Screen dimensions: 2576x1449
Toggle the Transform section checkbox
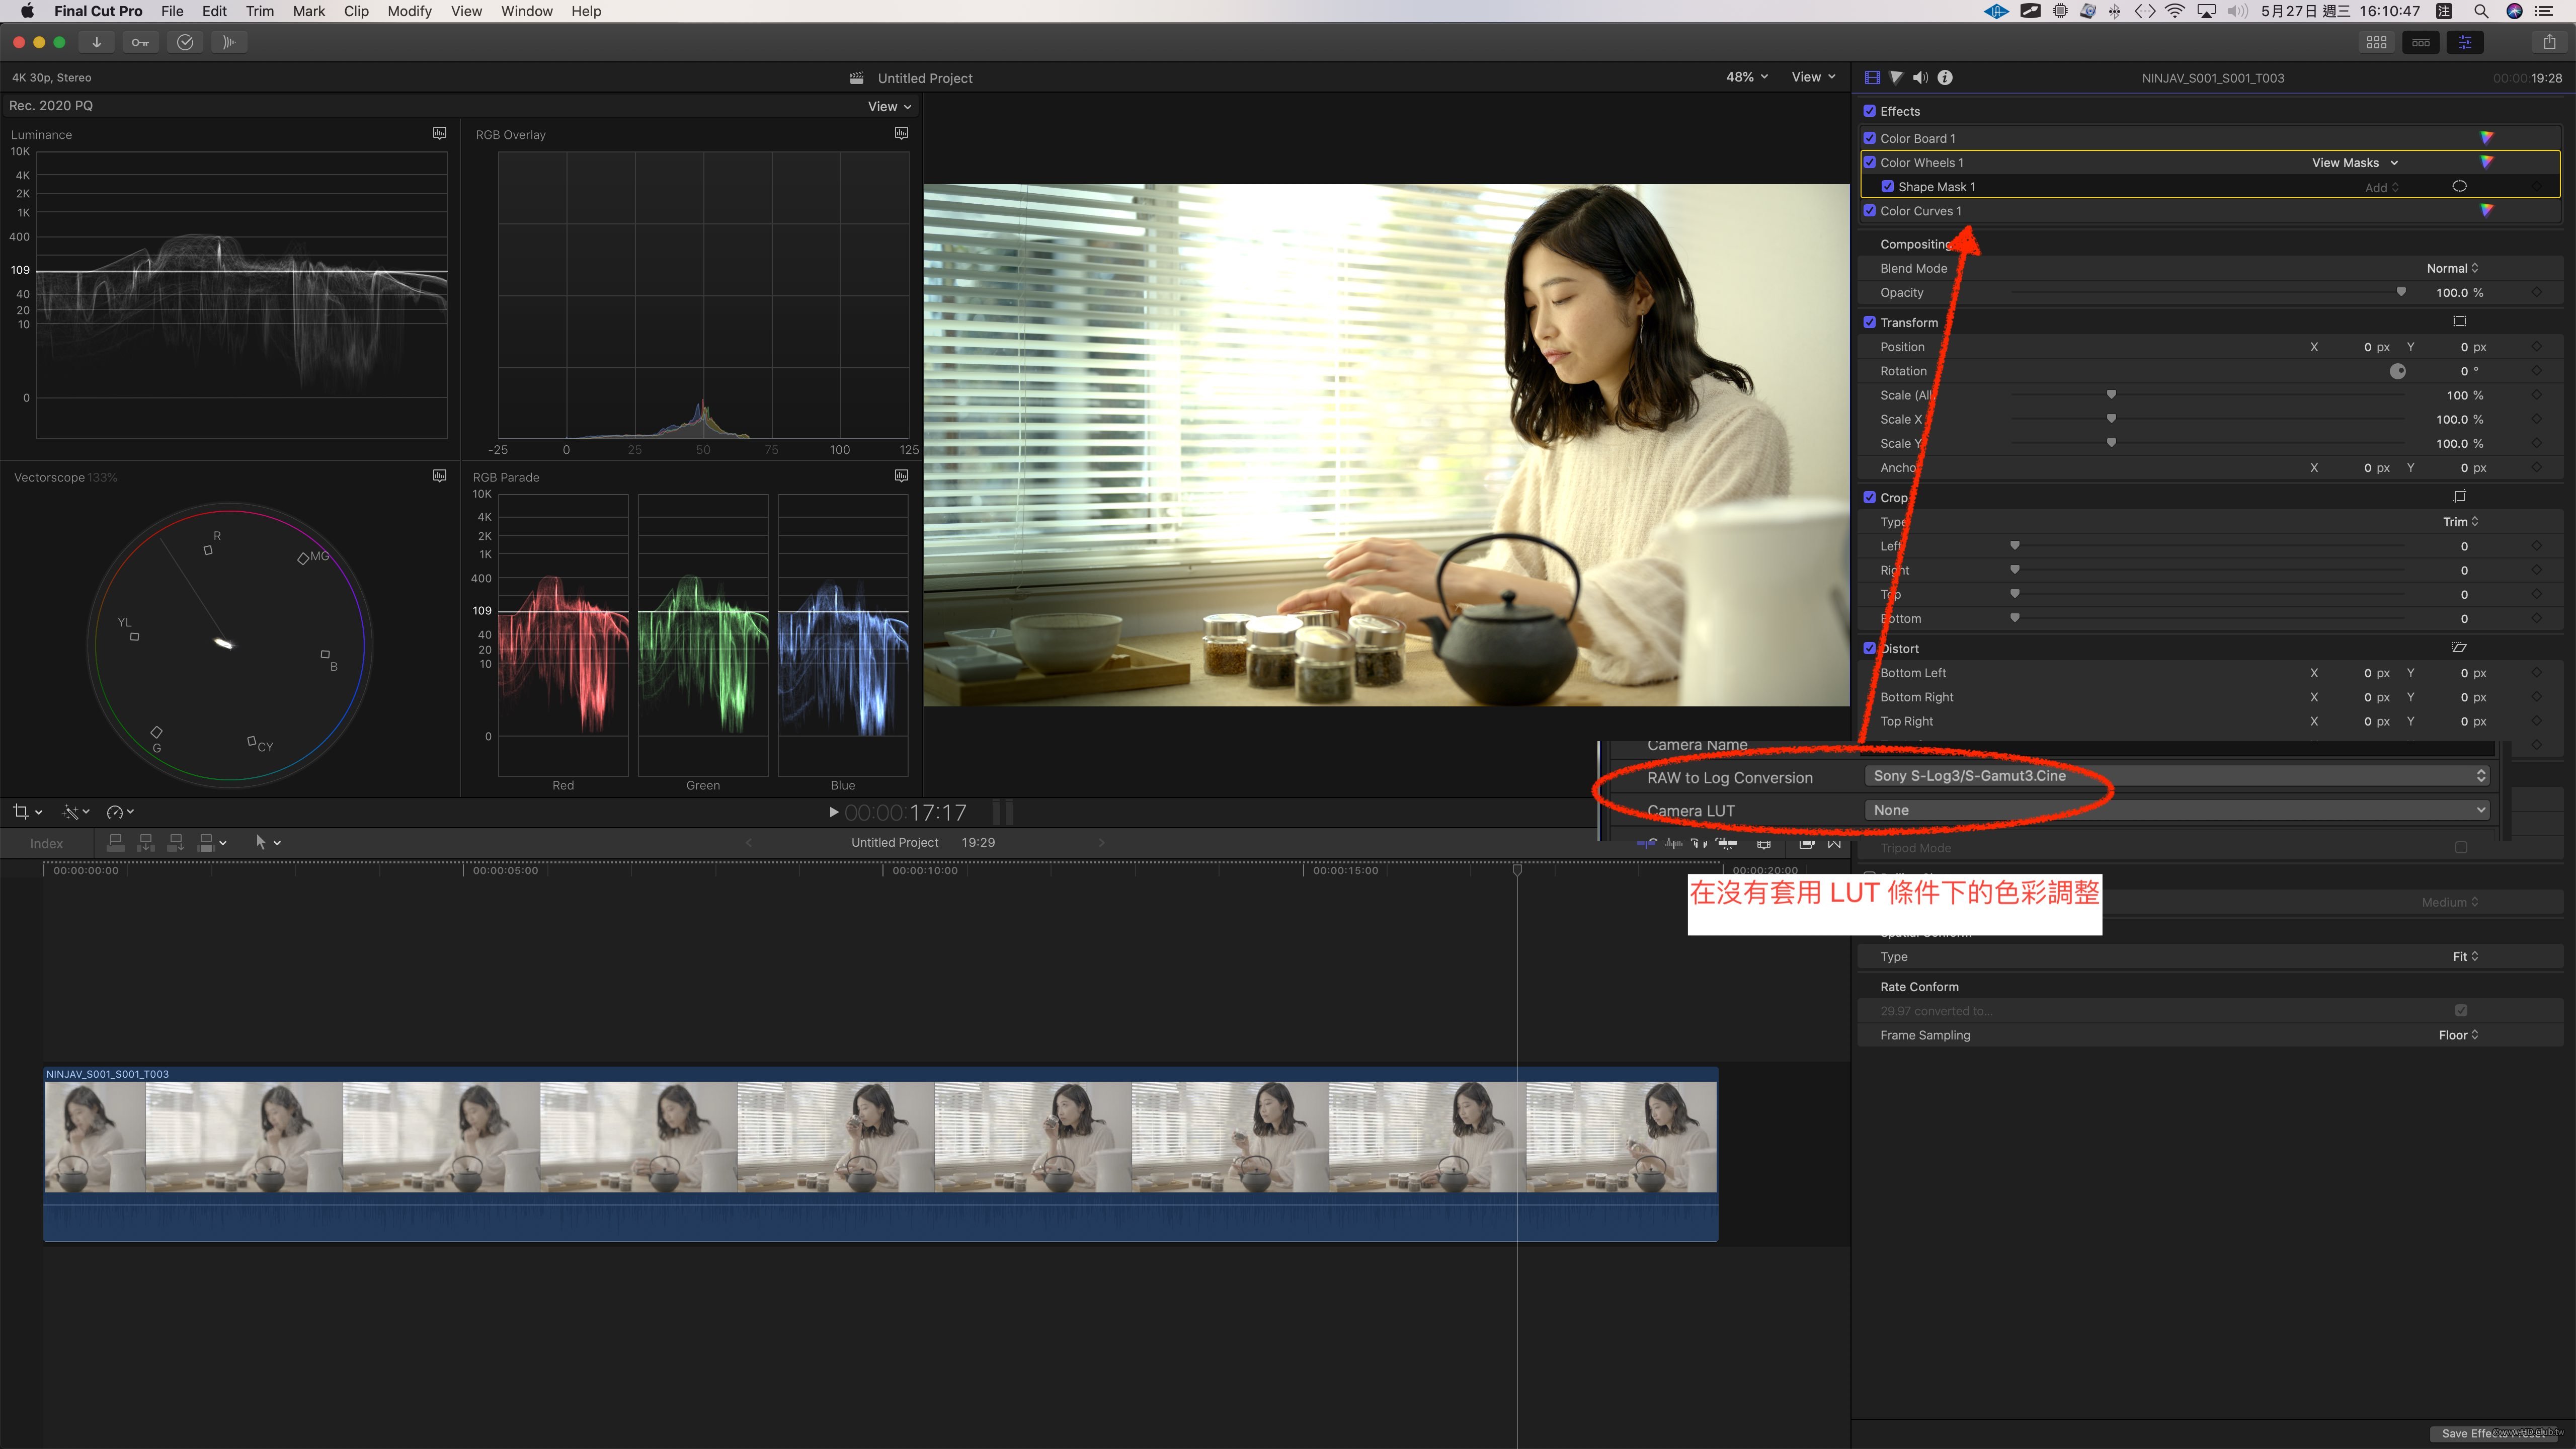point(1869,322)
